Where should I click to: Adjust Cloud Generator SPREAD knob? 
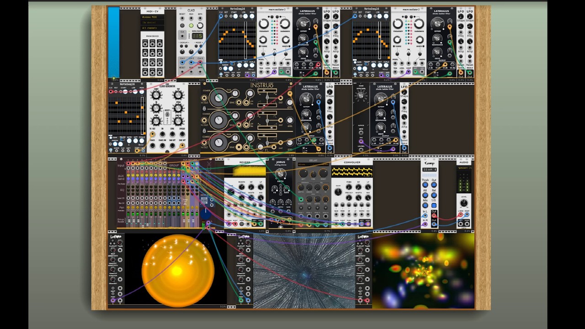[178, 107]
